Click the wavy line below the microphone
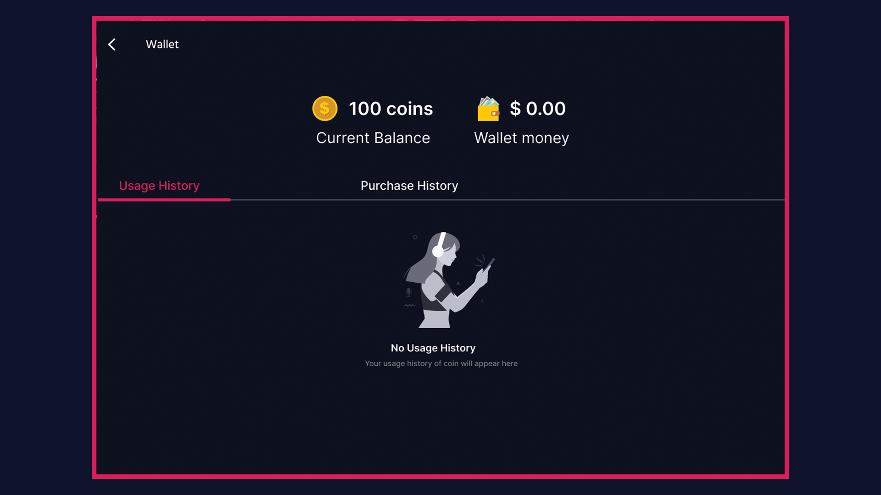This screenshot has height=495, width=881. pyautogui.click(x=409, y=305)
